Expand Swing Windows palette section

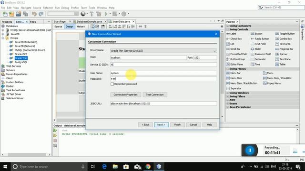click(x=228, y=93)
